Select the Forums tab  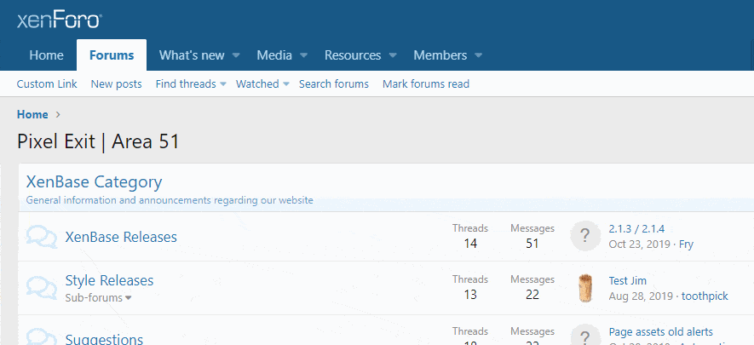(x=112, y=55)
